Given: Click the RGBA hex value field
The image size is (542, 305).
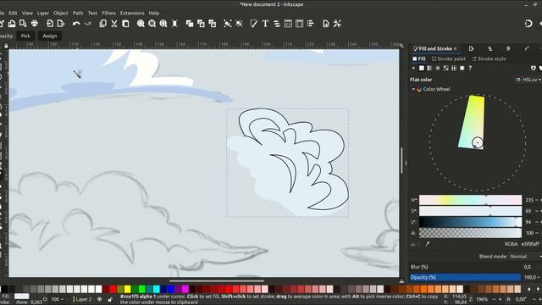Looking at the screenshot, I should [531, 244].
